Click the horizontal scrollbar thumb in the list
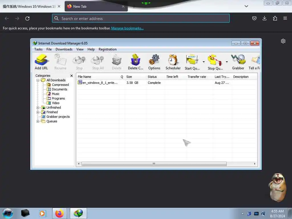This screenshot has height=219, width=292. pyautogui.click(x=154, y=164)
